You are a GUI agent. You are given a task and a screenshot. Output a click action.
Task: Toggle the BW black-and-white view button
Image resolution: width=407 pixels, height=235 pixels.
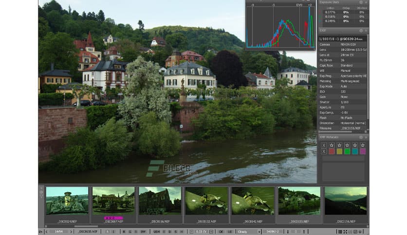(x=143, y=232)
